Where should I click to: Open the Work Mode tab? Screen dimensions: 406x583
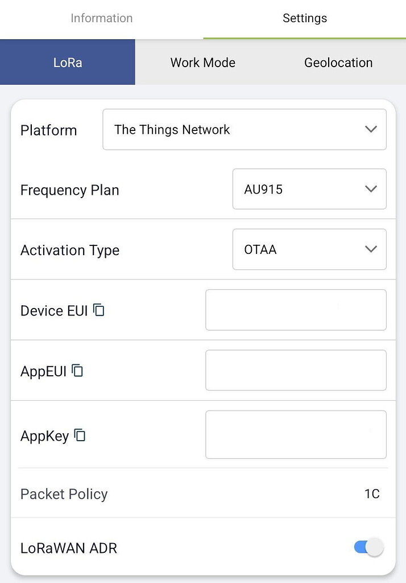(202, 63)
